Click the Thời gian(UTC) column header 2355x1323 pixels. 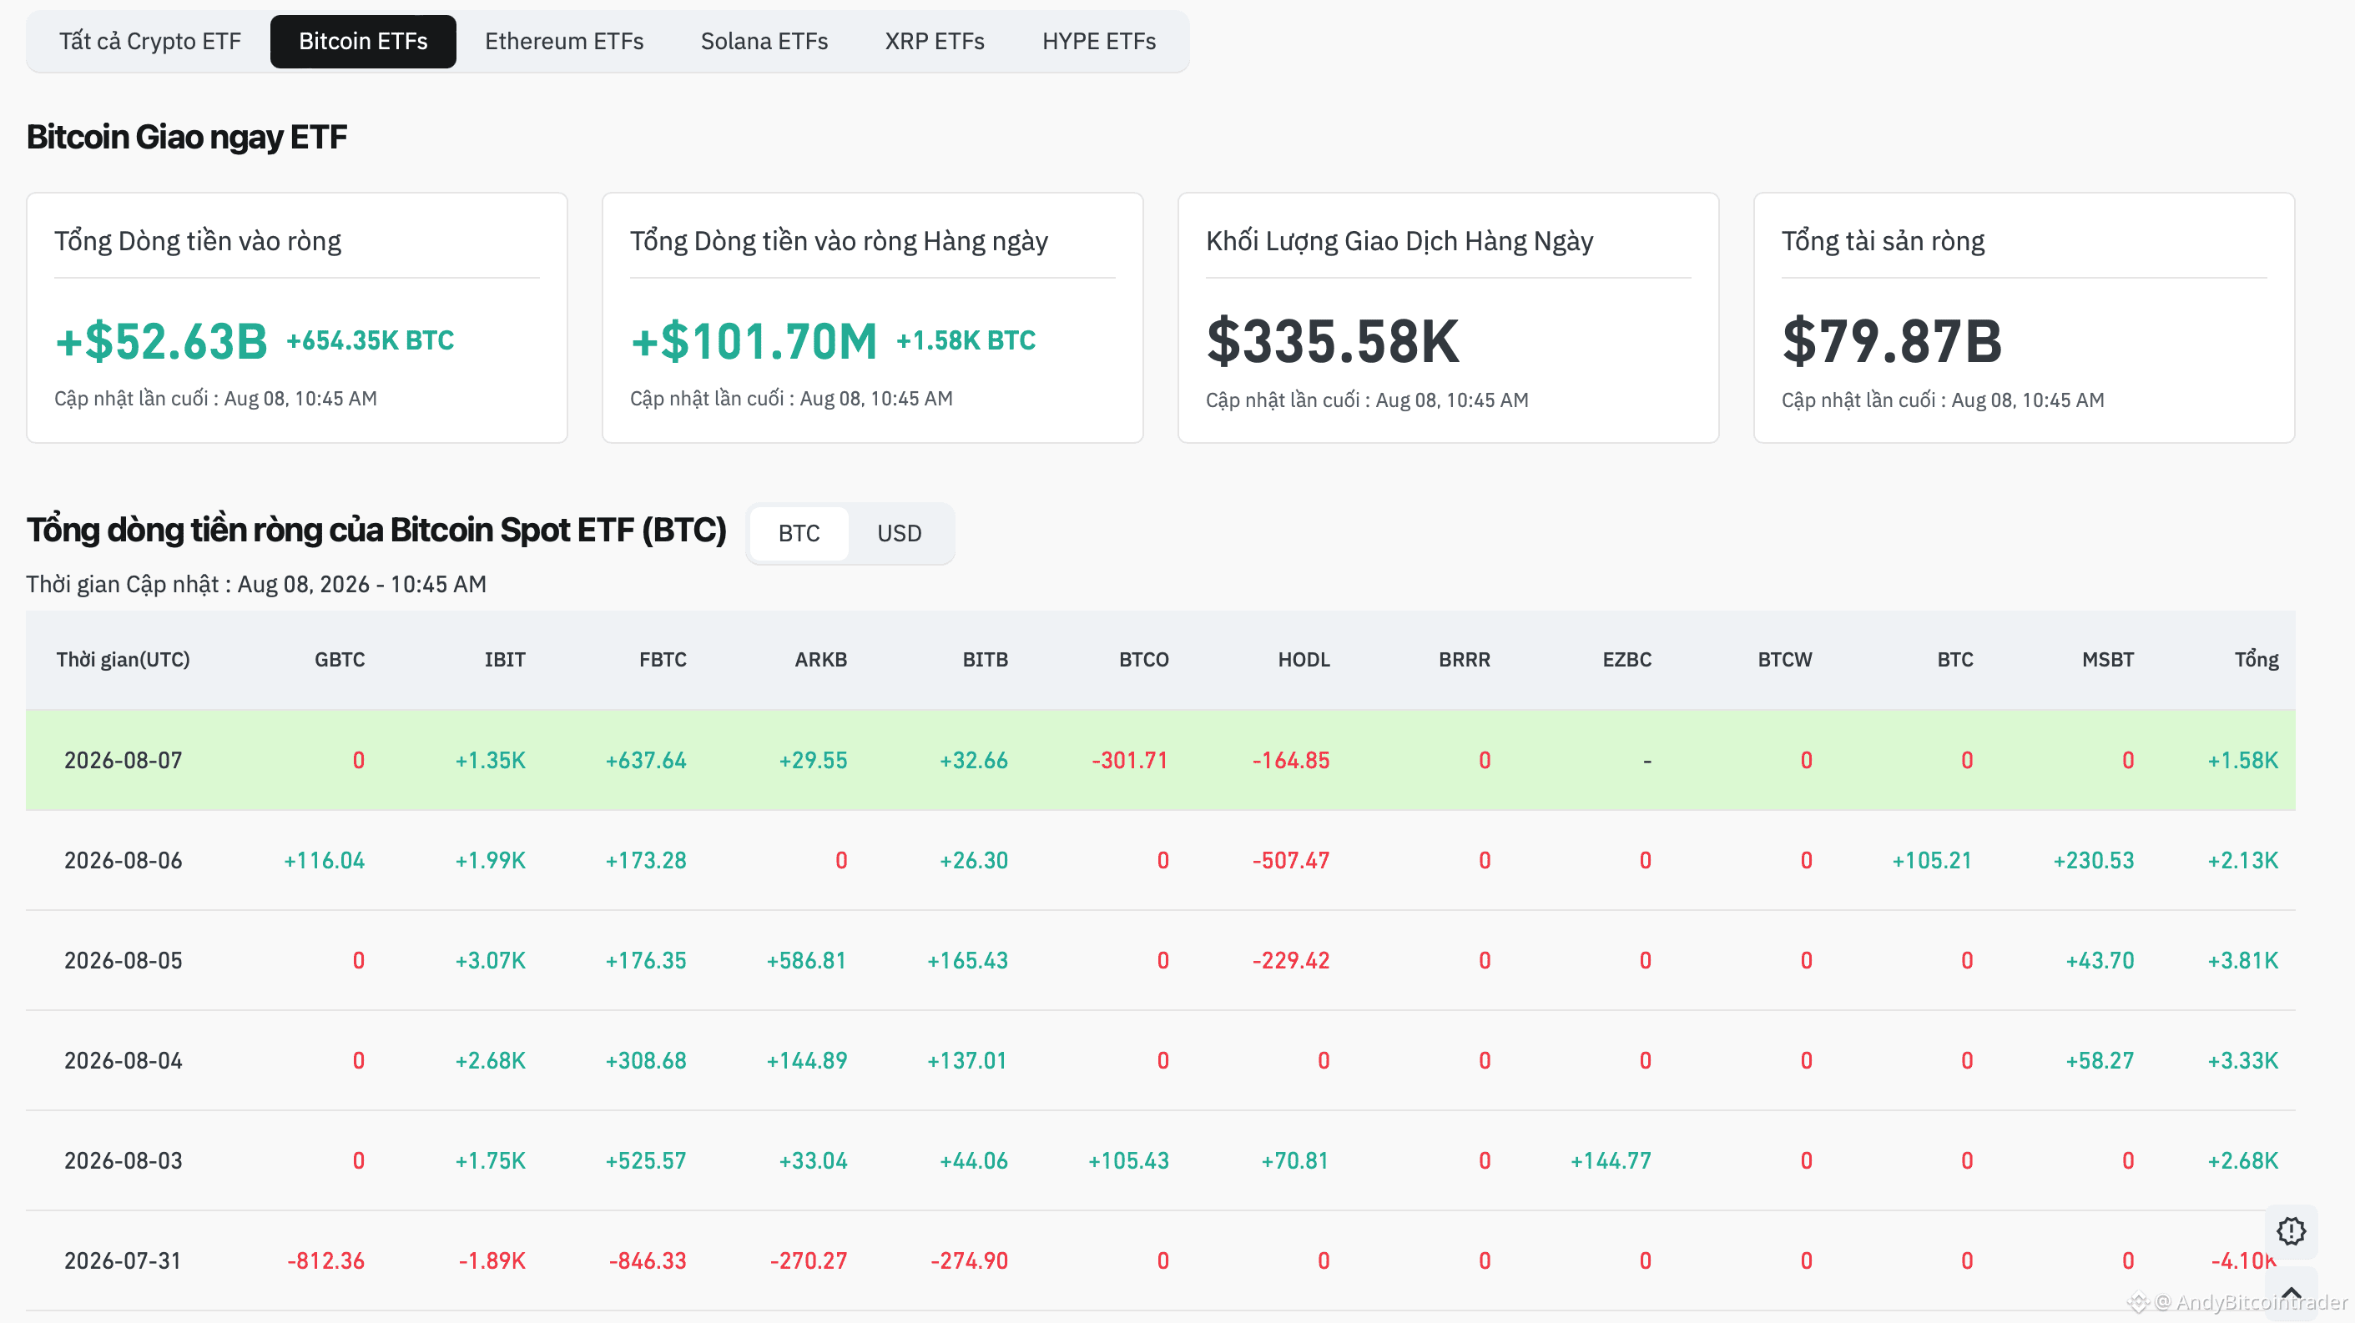click(124, 660)
